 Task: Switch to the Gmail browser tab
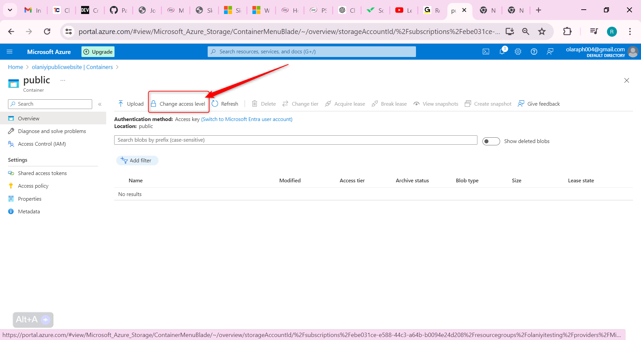pyautogui.click(x=33, y=10)
